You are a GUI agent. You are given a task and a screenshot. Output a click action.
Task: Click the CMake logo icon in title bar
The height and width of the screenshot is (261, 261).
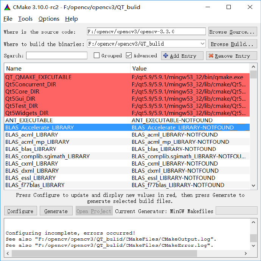tap(7, 7)
